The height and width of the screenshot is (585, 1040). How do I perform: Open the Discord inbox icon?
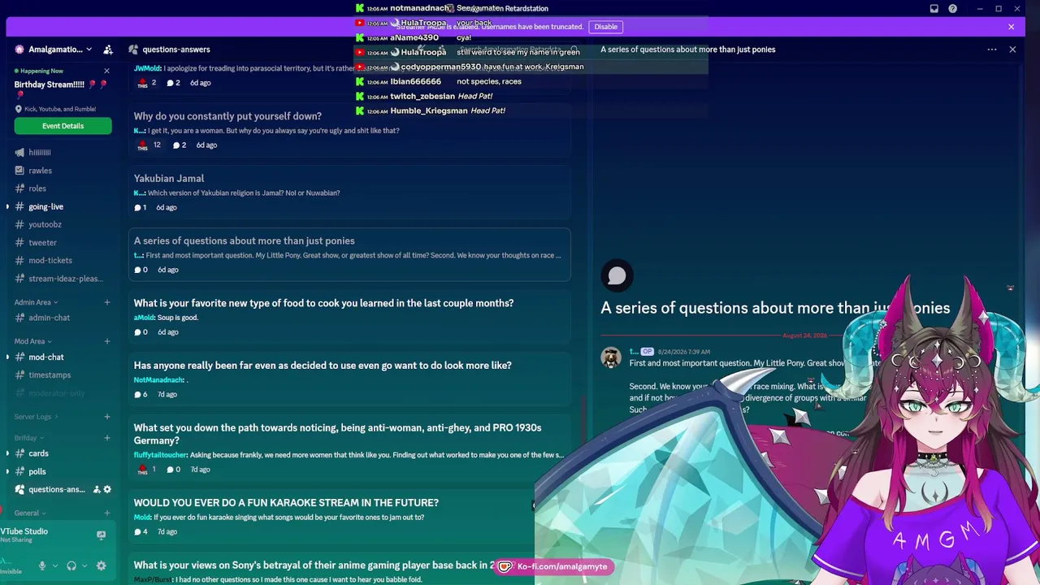(934, 9)
